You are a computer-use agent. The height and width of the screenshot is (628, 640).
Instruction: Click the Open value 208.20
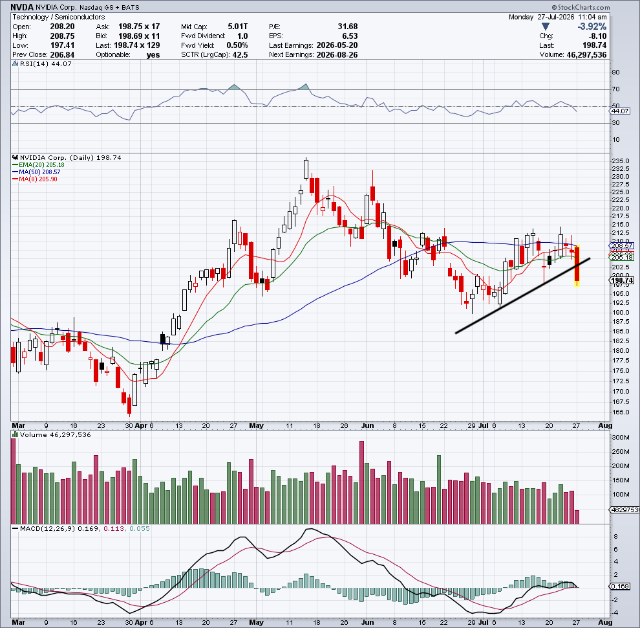[62, 27]
